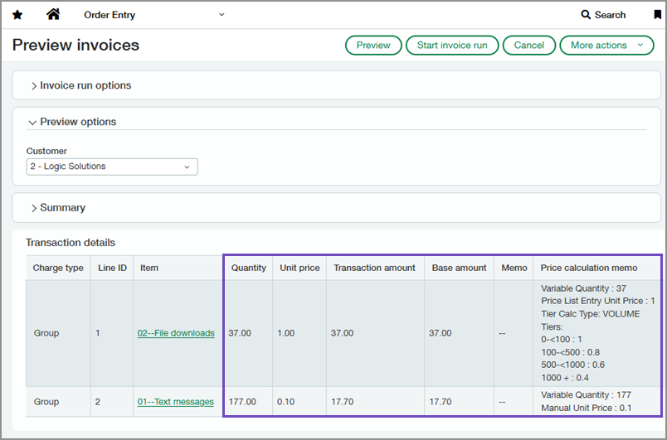Open the Order Entry module dropdown
The height and width of the screenshot is (440, 667).
[x=154, y=15]
